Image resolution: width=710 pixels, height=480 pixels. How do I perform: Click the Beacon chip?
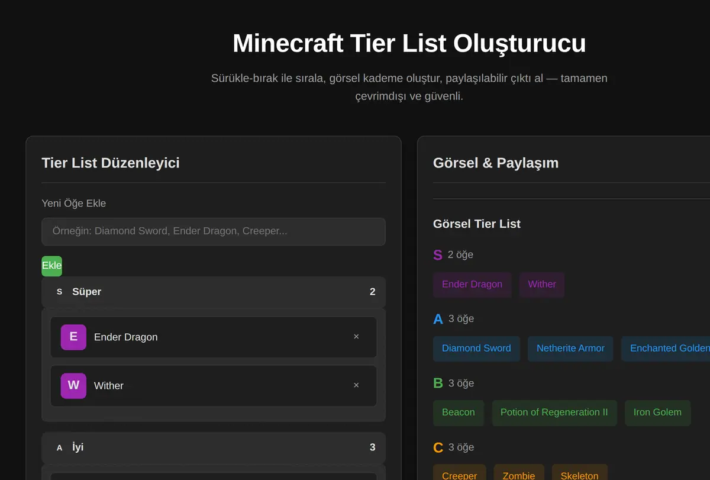point(459,413)
